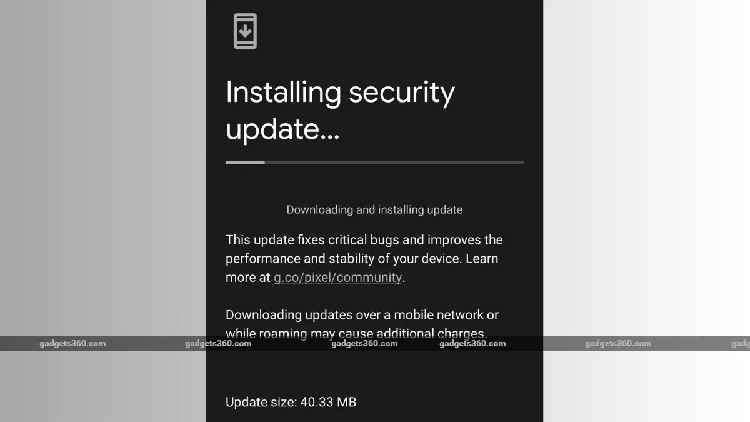Viewport: 750px width, 422px height.
Task: Click the '40.33 MB' size value
Action: (x=328, y=402)
